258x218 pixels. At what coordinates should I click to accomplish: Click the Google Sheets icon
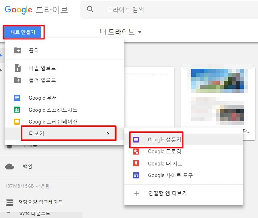pyautogui.click(x=17, y=110)
